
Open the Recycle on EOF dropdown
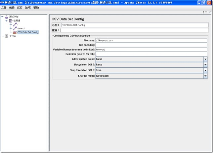(205, 65)
